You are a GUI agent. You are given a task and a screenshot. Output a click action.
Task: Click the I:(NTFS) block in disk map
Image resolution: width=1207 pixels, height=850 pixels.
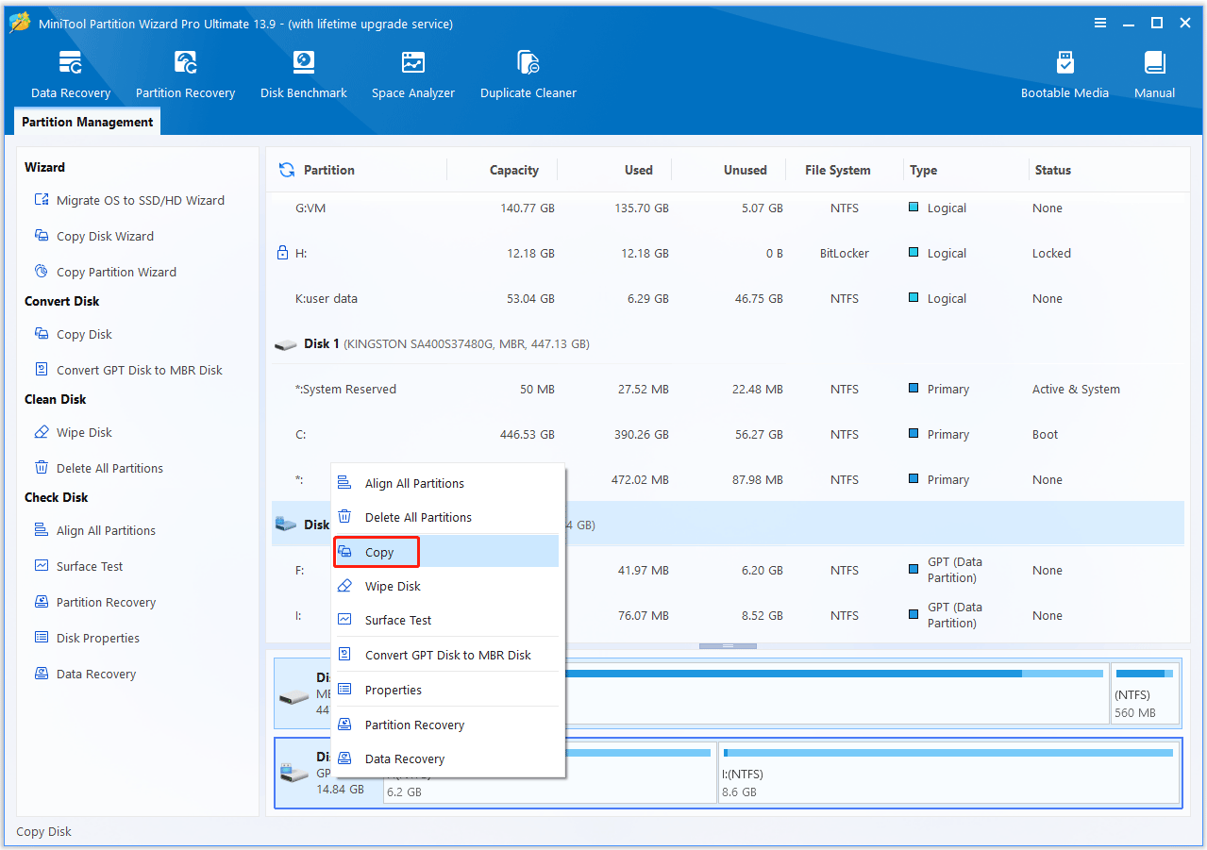pos(949,773)
